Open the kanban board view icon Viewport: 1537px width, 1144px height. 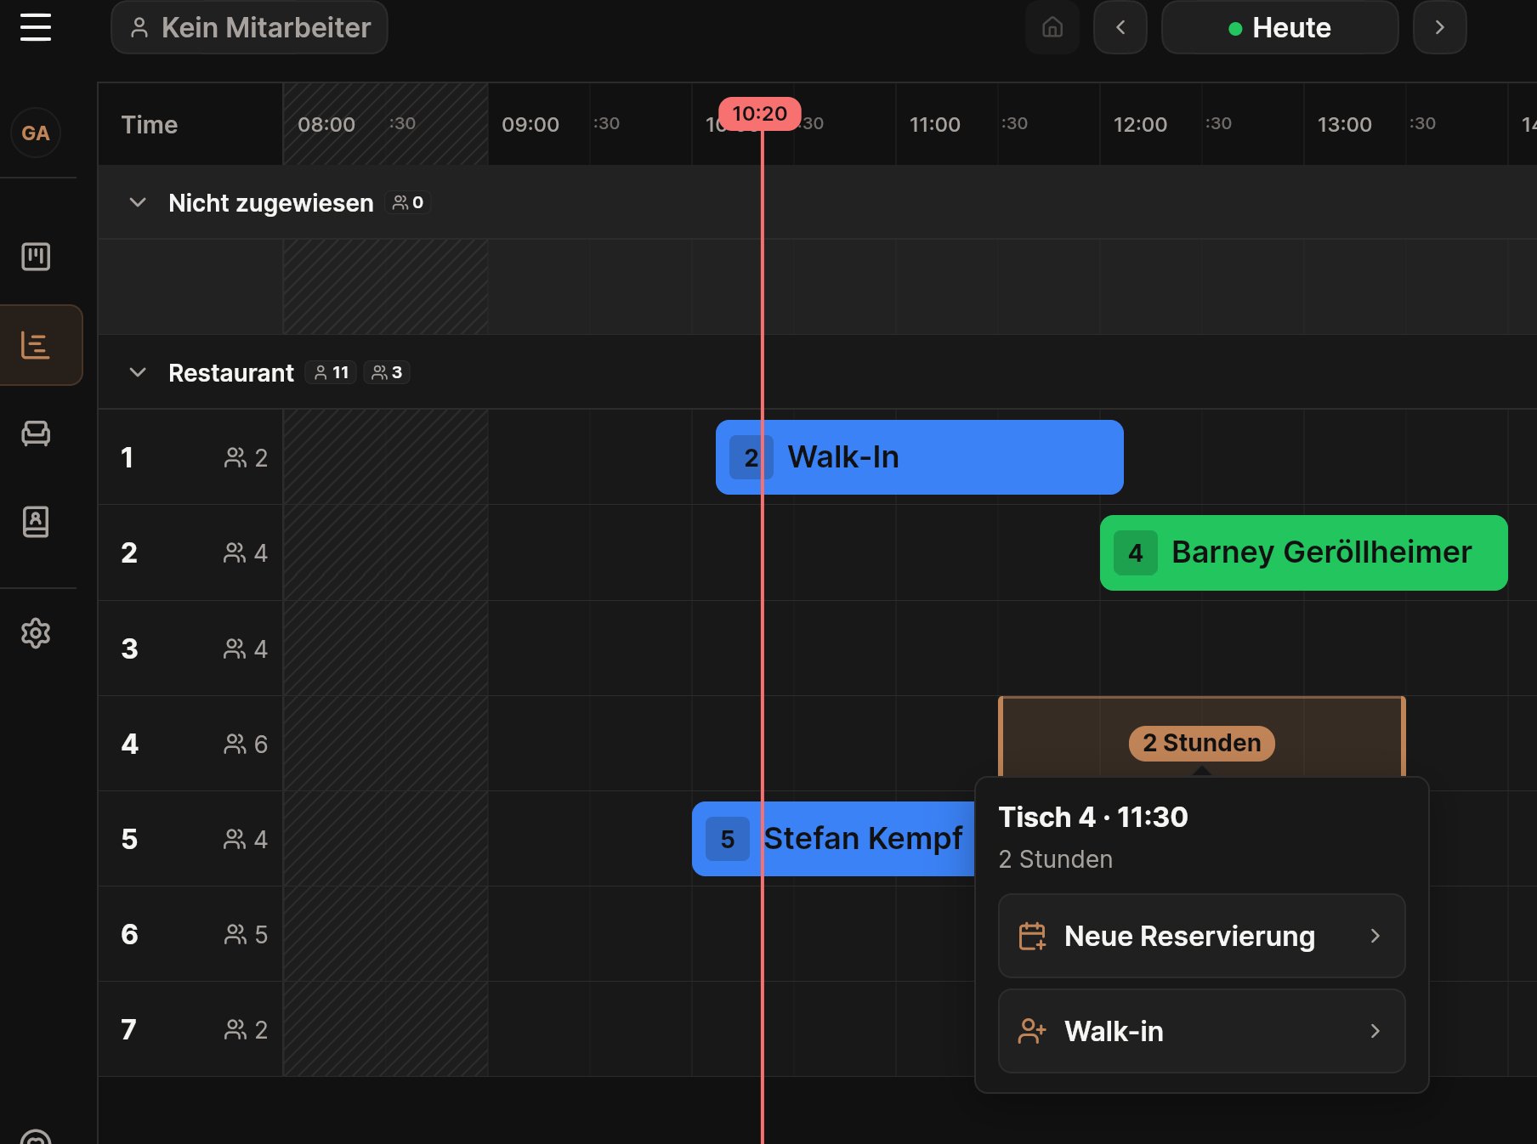click(x=36, y=256)
